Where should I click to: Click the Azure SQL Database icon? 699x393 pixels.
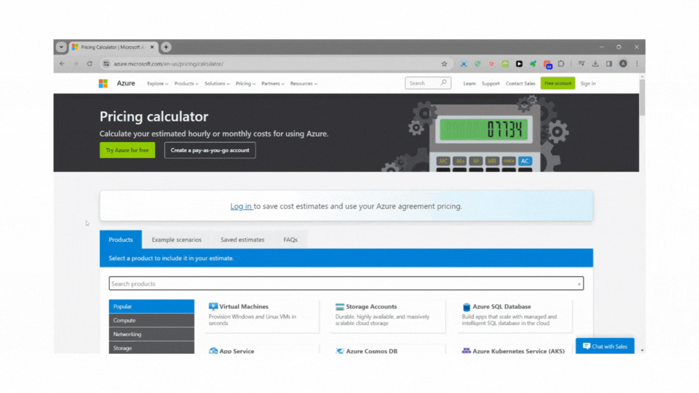(466, 306)
